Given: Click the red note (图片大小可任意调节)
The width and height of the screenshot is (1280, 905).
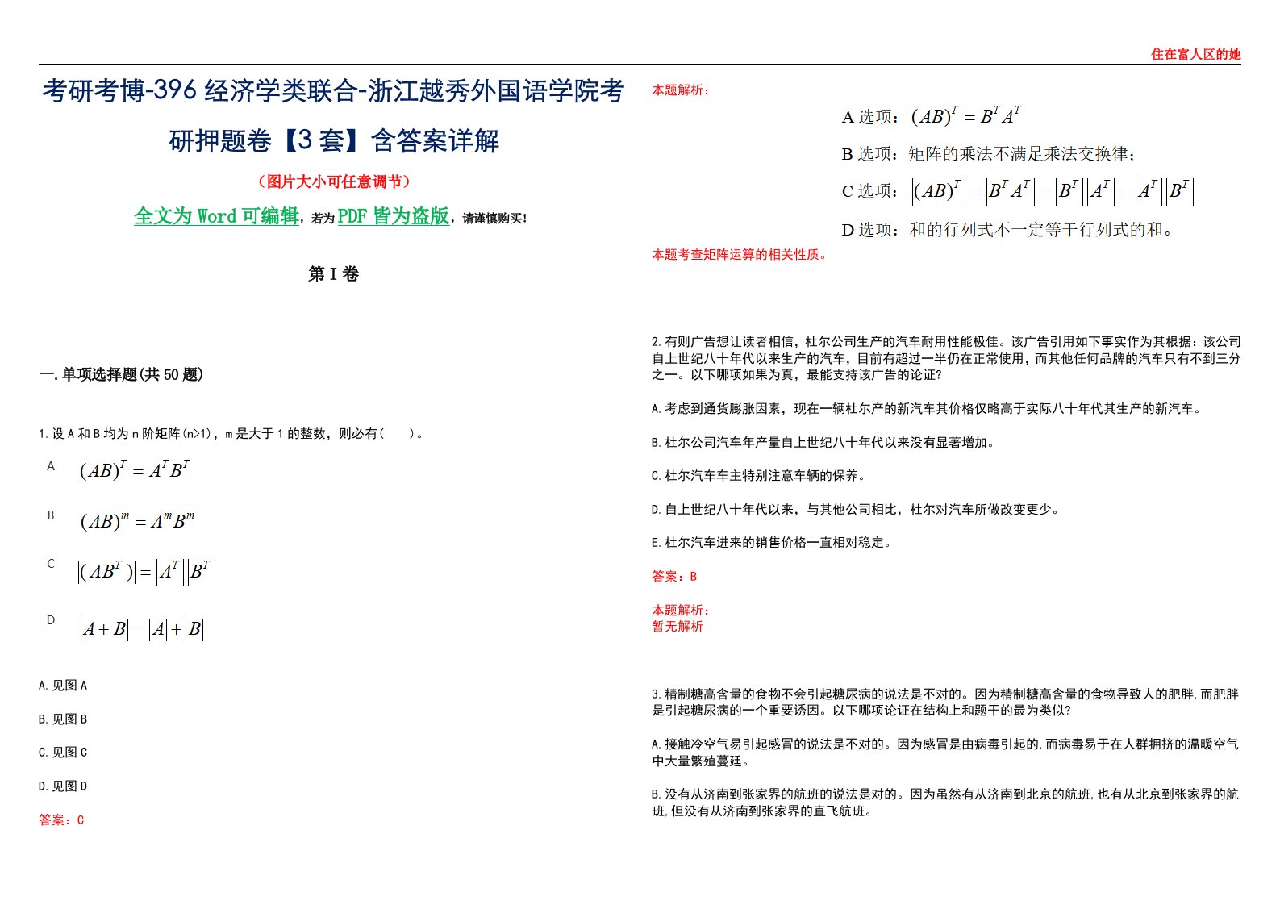Looking at the screenshot, I should (334, 181).
